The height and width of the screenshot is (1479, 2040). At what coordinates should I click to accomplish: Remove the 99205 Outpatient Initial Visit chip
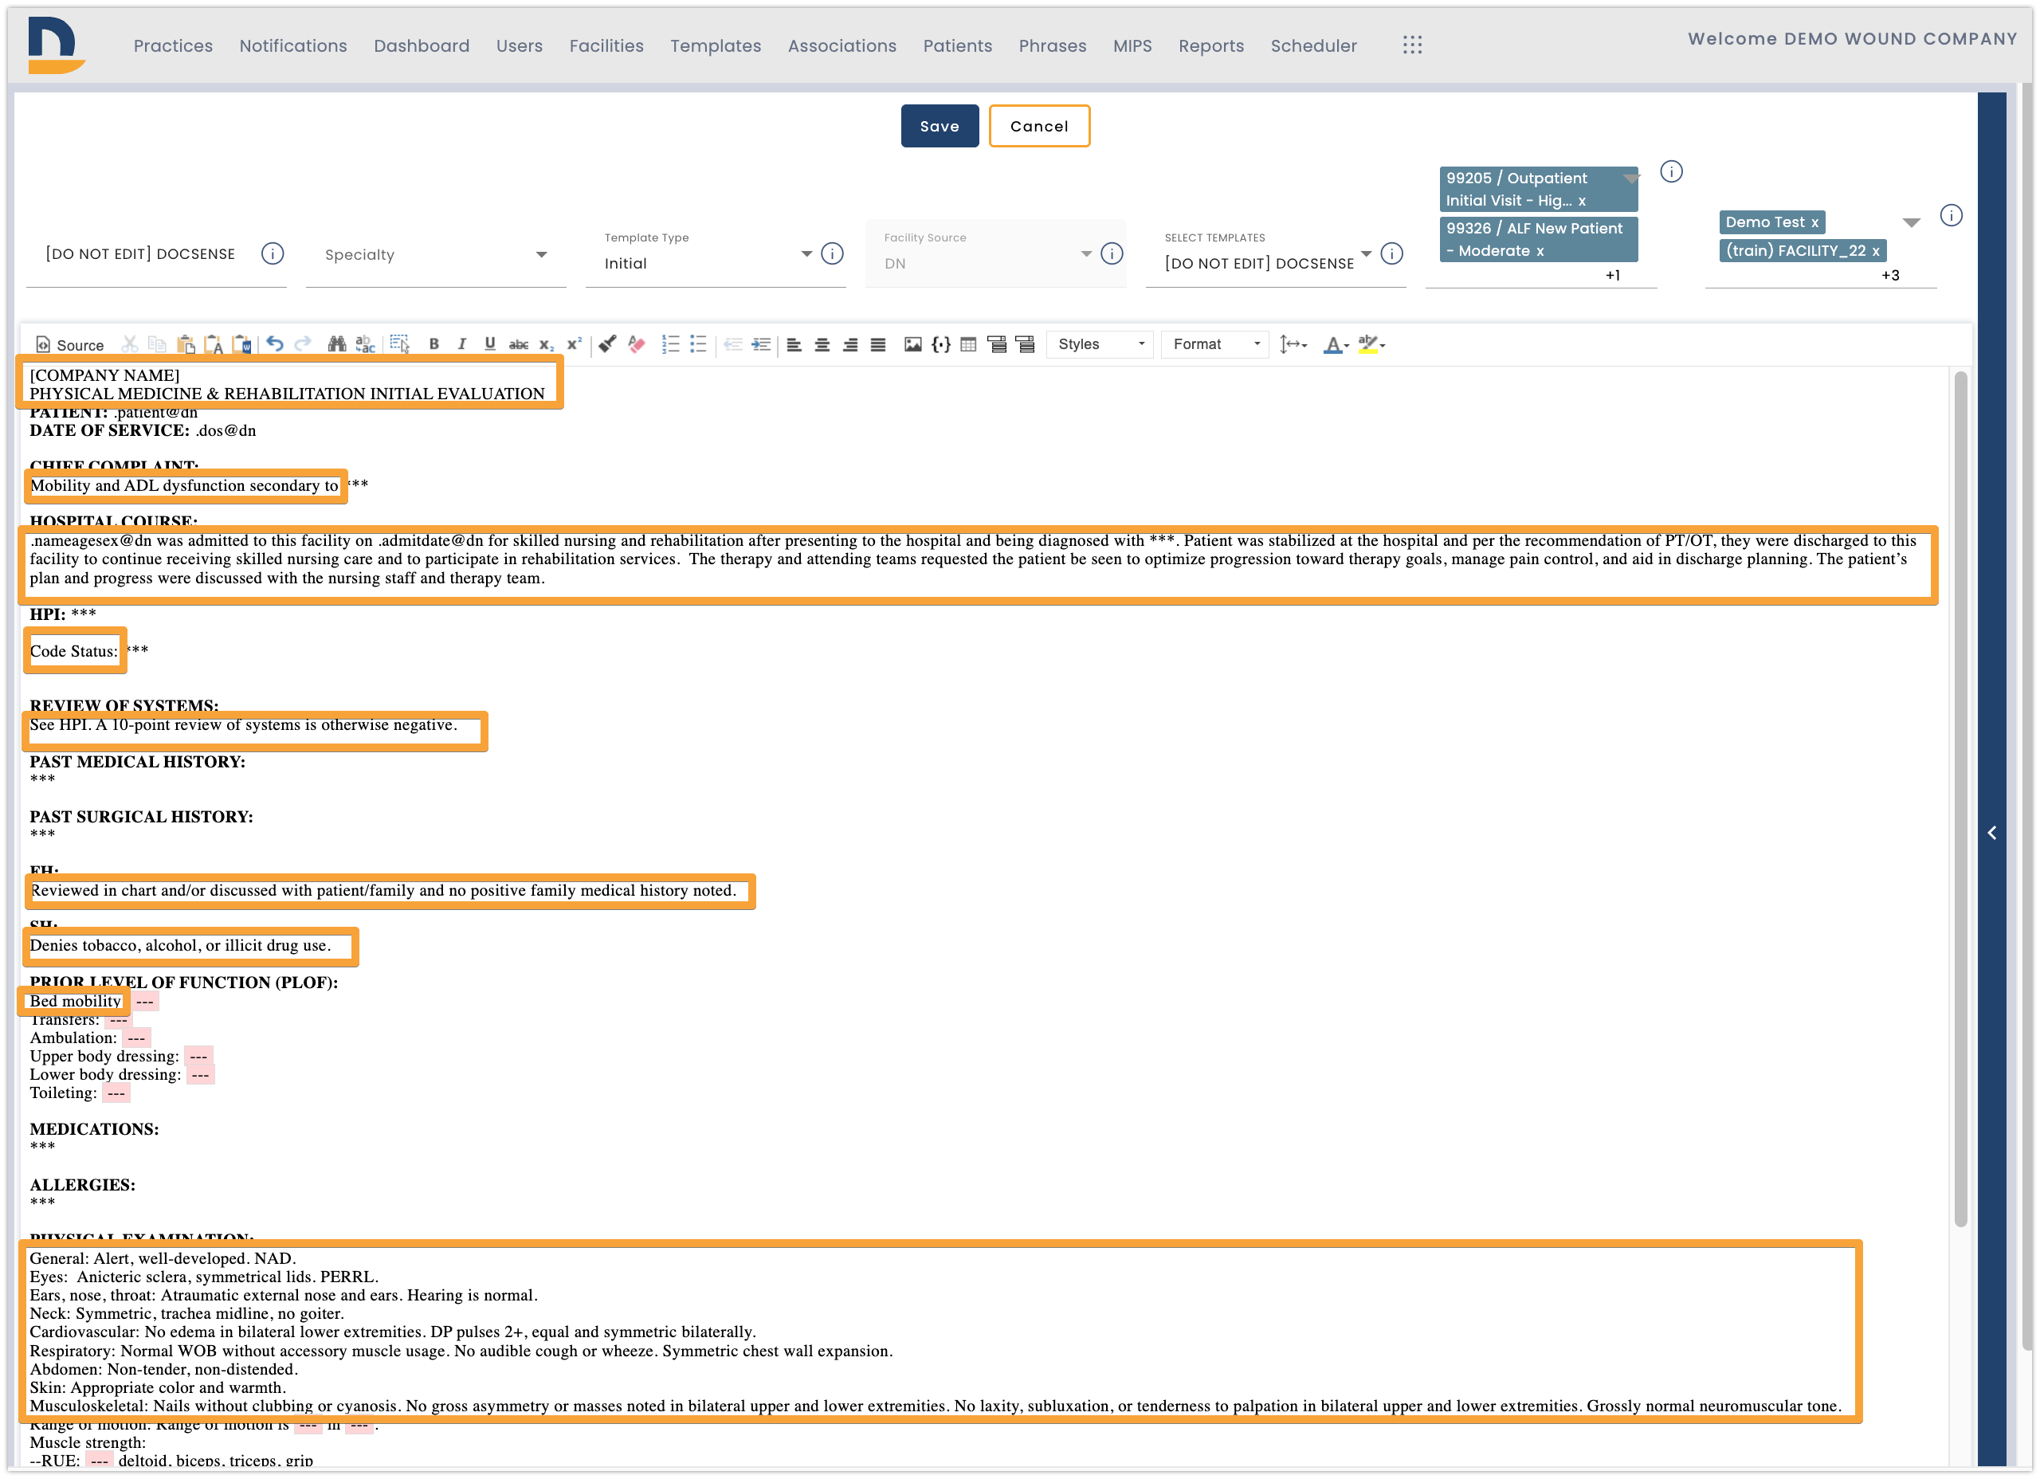coord(1582,201)
